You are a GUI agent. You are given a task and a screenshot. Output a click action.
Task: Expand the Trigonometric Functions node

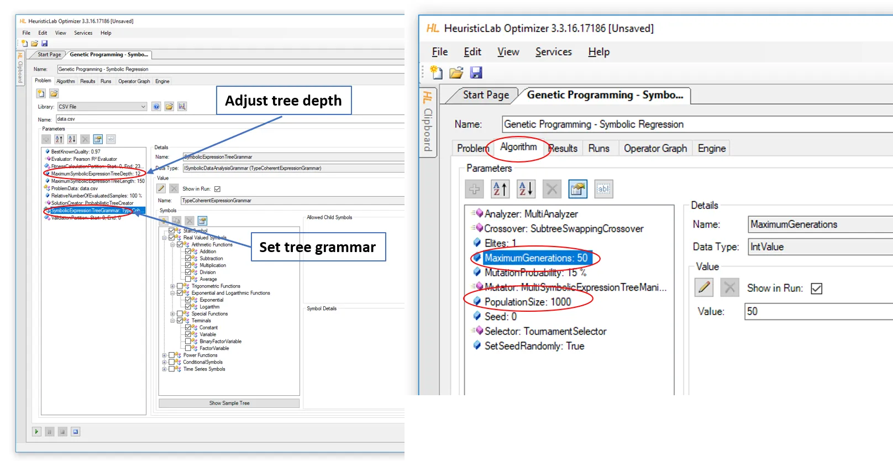[x=172, y=286]
